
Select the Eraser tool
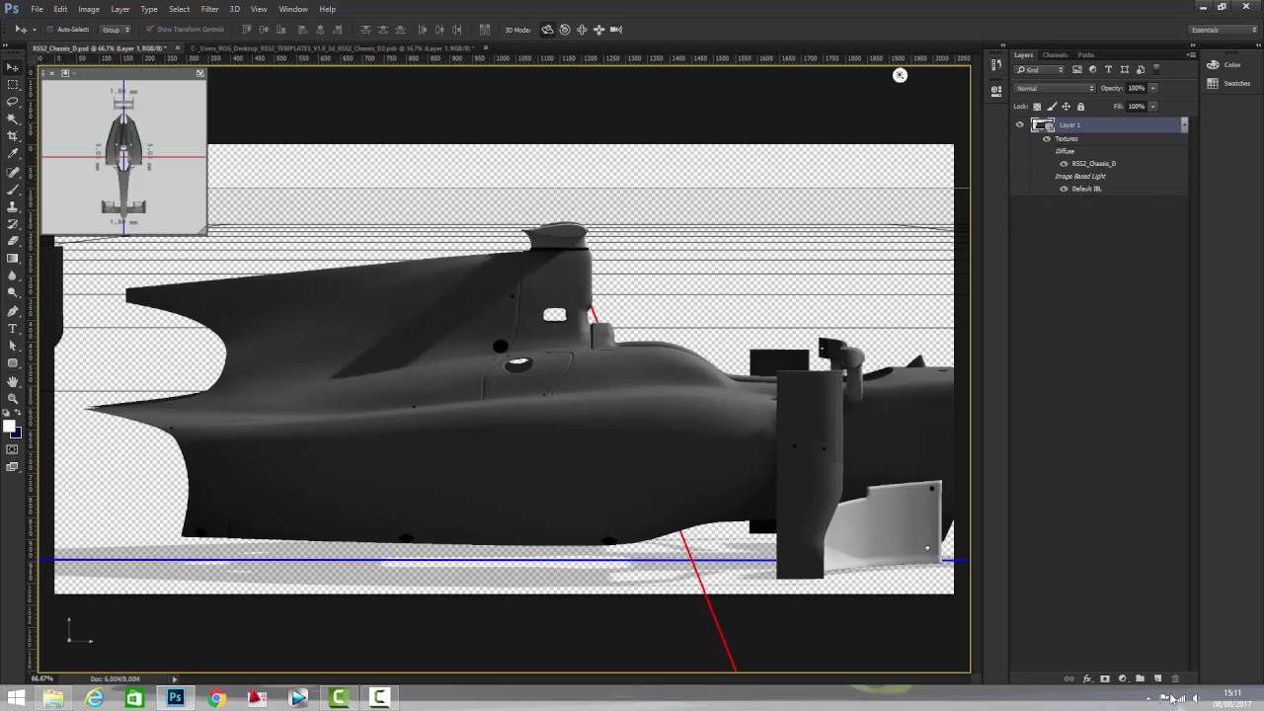pos(13,241)
